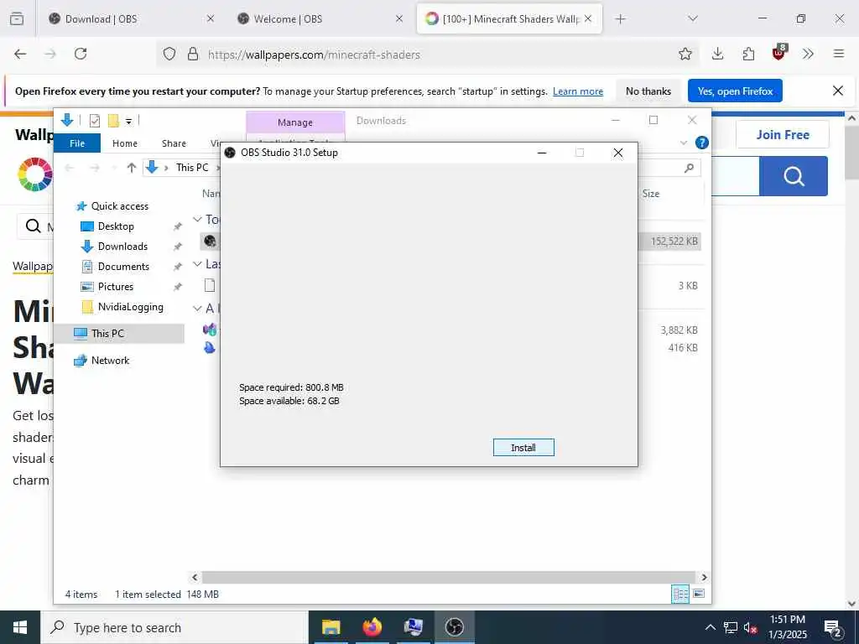This screenshot has width=859, height=644.
Task: Show hidden system tray icons
Action: (x=710, y=627)
